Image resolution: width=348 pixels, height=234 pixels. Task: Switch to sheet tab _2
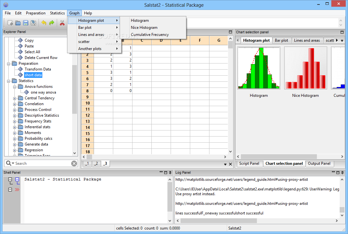point(96,164)
